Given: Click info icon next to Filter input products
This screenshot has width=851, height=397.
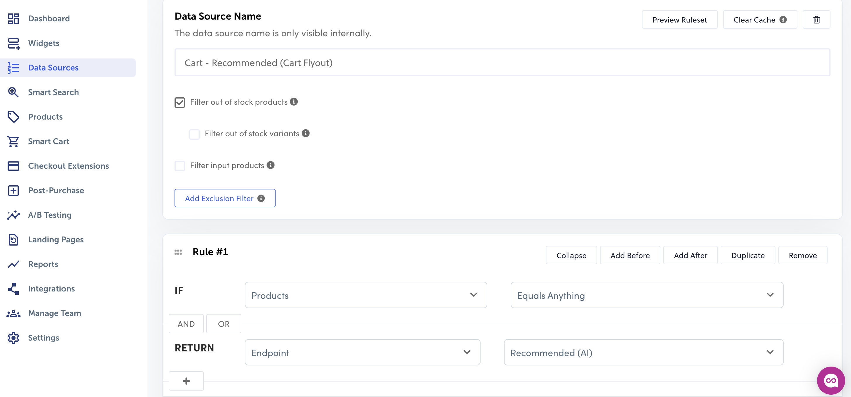Looking at the screenshot, I should point(271,165).
